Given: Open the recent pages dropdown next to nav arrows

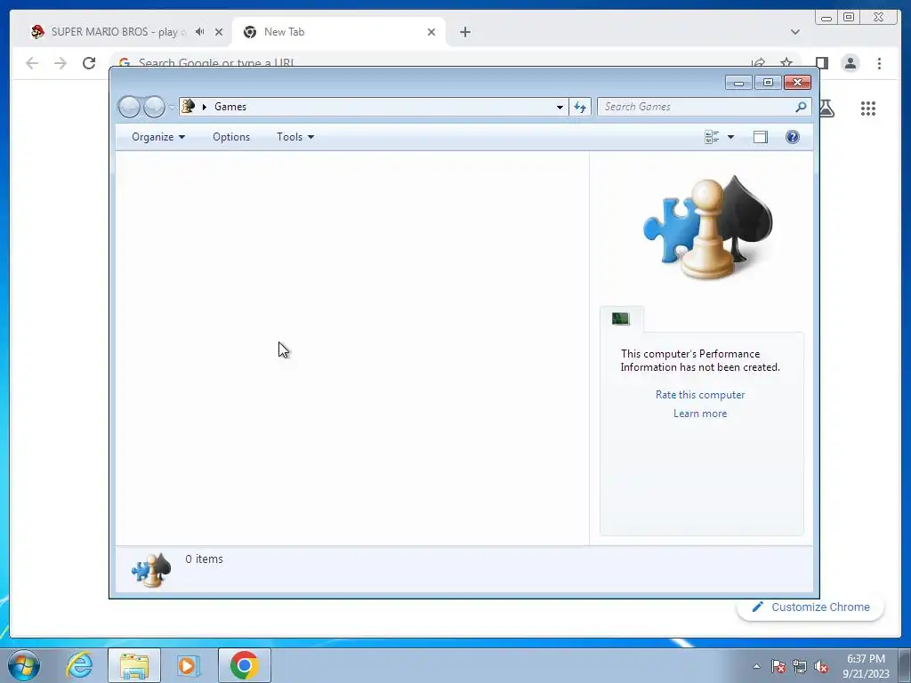Looking at the screenshot, I should tap(172, 108).
